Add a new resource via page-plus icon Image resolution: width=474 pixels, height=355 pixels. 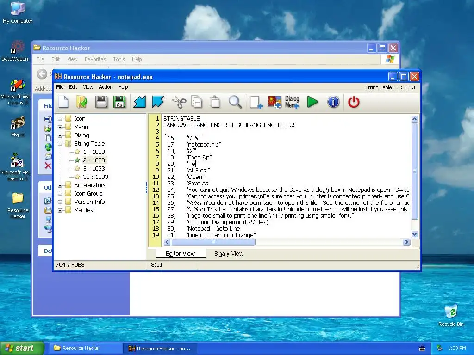256,102
